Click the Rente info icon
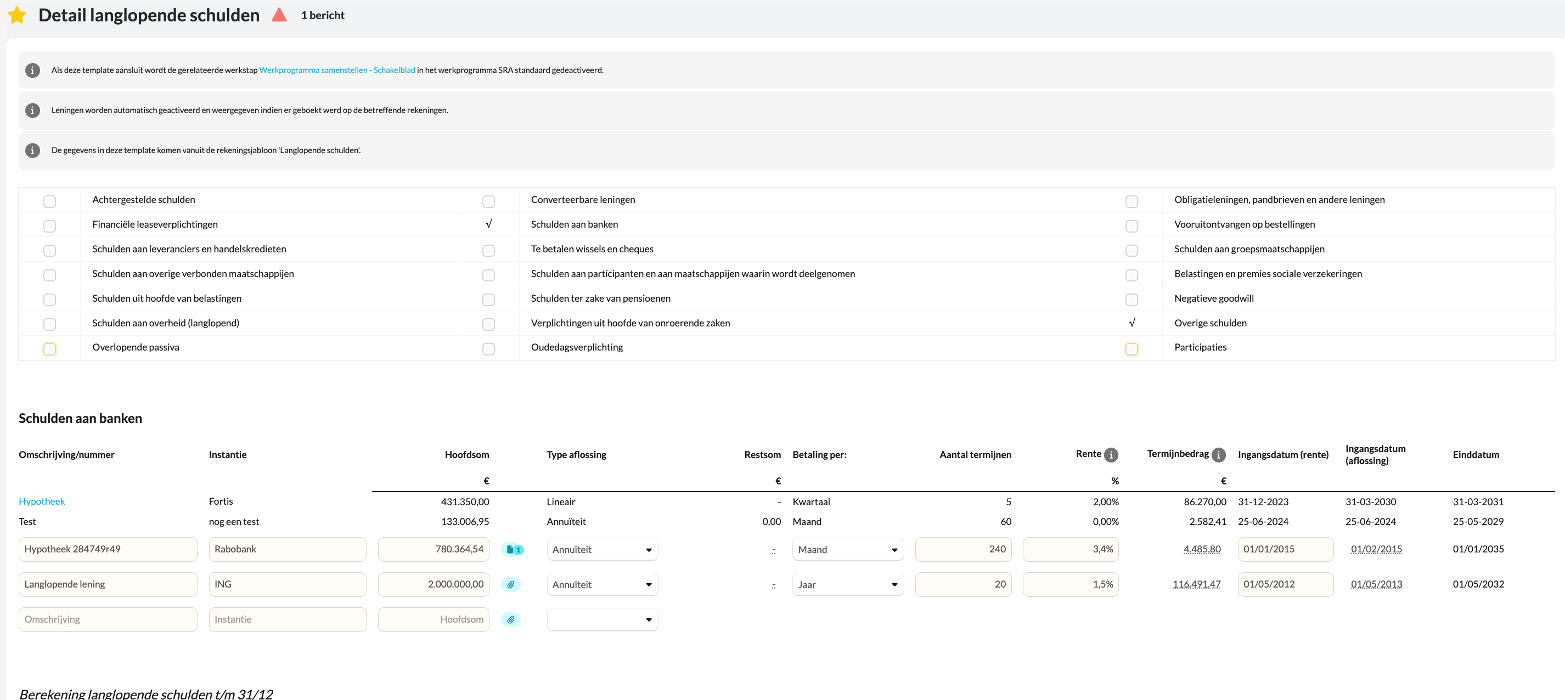The height and width of the screenshot is (700, 1565). pyautogui.click(x=1111, y=455)
